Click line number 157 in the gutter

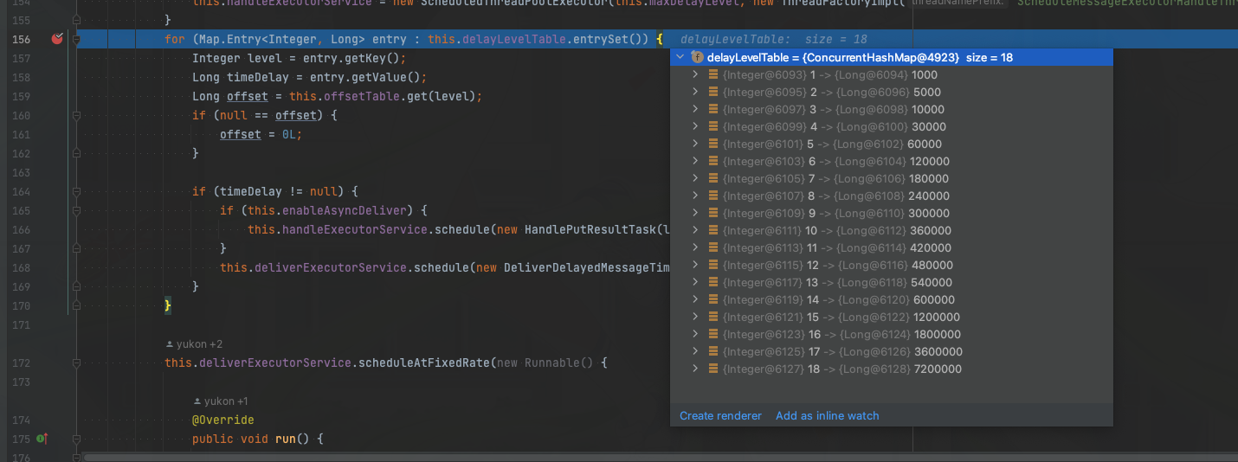(x=19, y=58)
